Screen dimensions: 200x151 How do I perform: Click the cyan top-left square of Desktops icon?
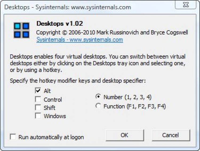(x=18, y=26)
